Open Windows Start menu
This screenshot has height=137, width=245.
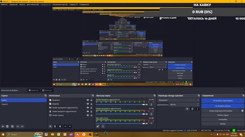pyautogui.click(x=3, y=134)
